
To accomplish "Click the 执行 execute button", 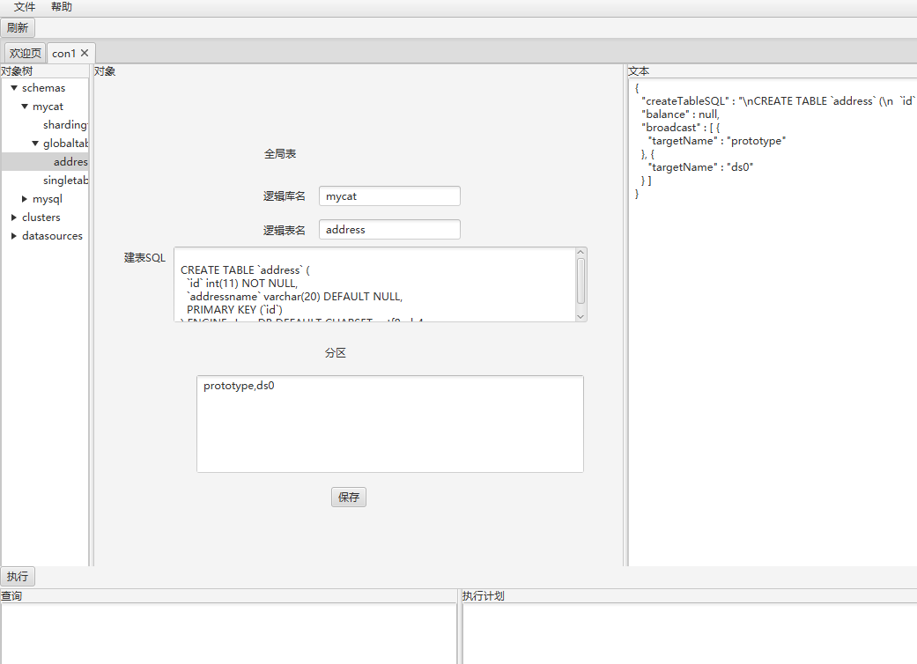I will (18, 576).
